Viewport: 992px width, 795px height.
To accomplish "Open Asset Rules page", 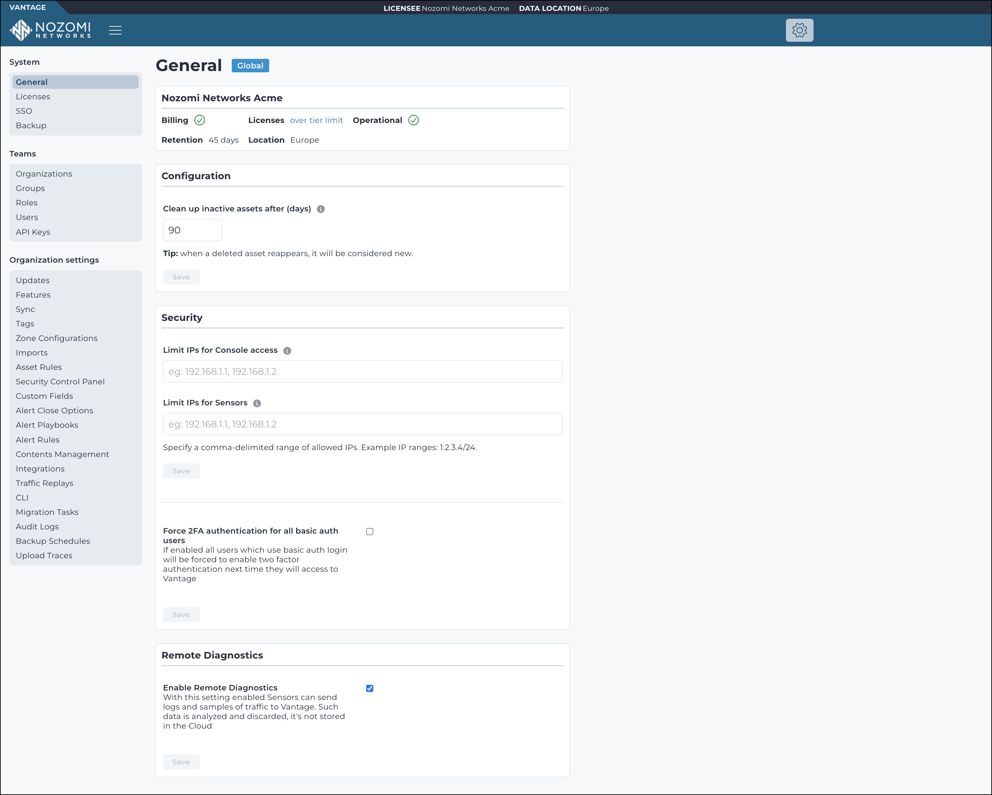I will point(39,367).
